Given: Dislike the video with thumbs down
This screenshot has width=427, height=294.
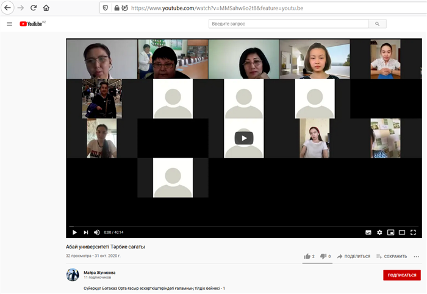Looking at the screenshot, I should (x=324, y=256).
